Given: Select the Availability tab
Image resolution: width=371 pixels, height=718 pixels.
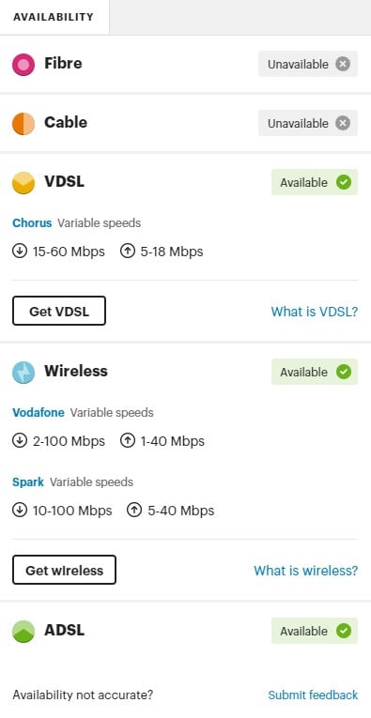Looking at the screenshot, I should click(54, 17).
